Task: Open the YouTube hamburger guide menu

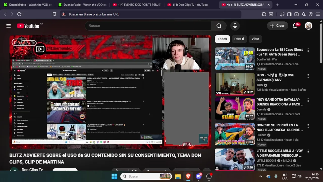Action: (9, 26)
